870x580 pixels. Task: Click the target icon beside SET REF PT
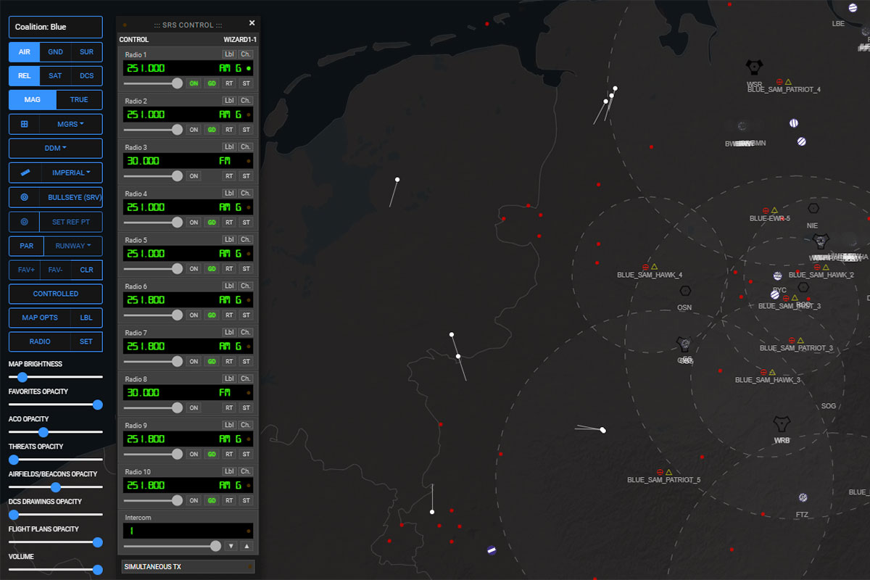pyautogui.click(x=24, y=222)
